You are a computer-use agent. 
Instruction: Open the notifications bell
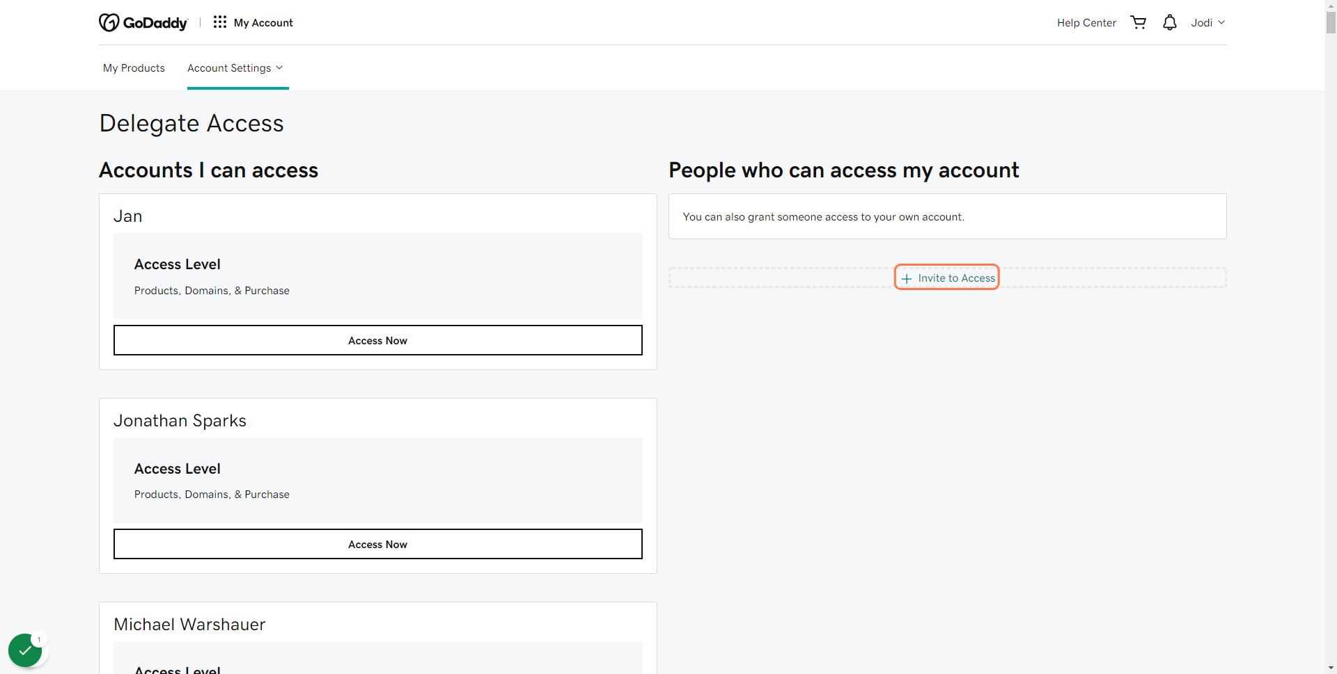1170,22
